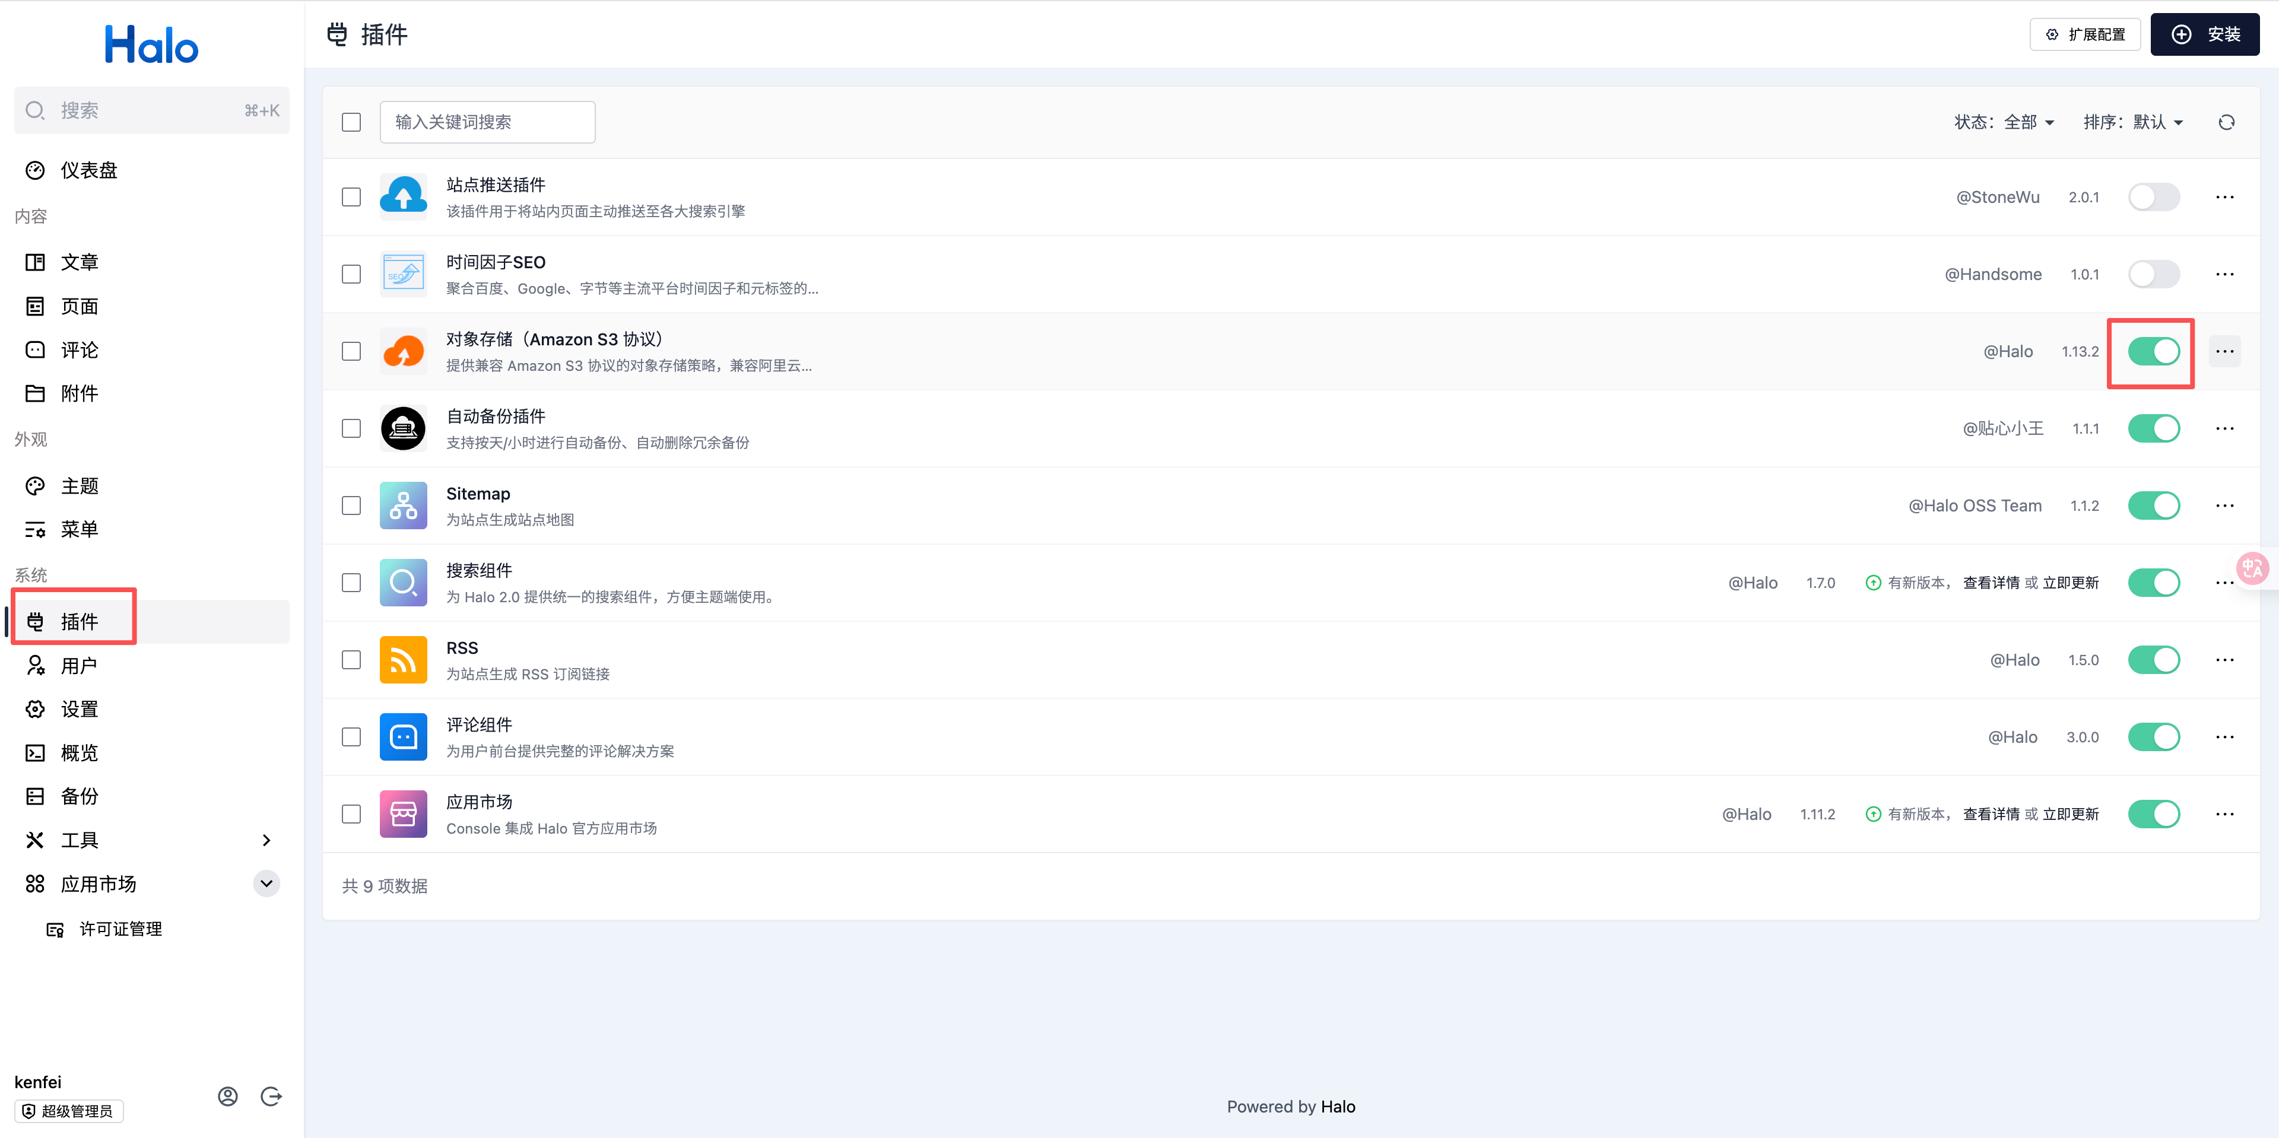Click the refresh icon in the list header

coord(2226,122)
